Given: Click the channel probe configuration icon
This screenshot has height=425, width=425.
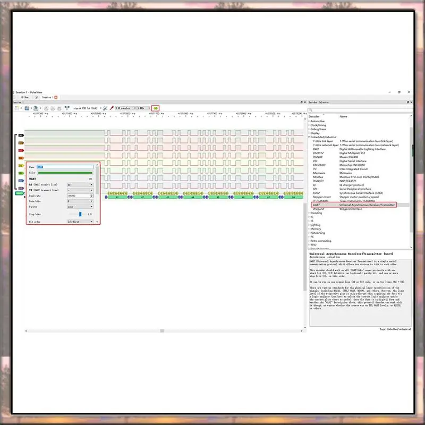Looking at the screenshot, I should tap(112, 108).
